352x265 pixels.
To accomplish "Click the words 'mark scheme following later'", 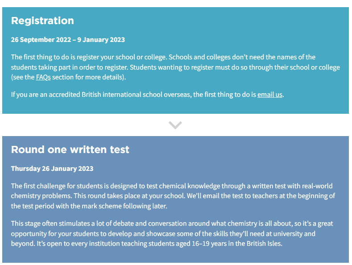I will coord(124,206).
